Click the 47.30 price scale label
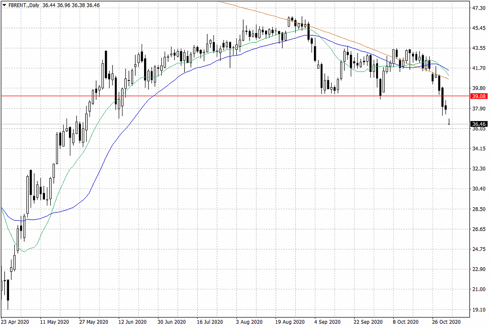 point(479,8)
